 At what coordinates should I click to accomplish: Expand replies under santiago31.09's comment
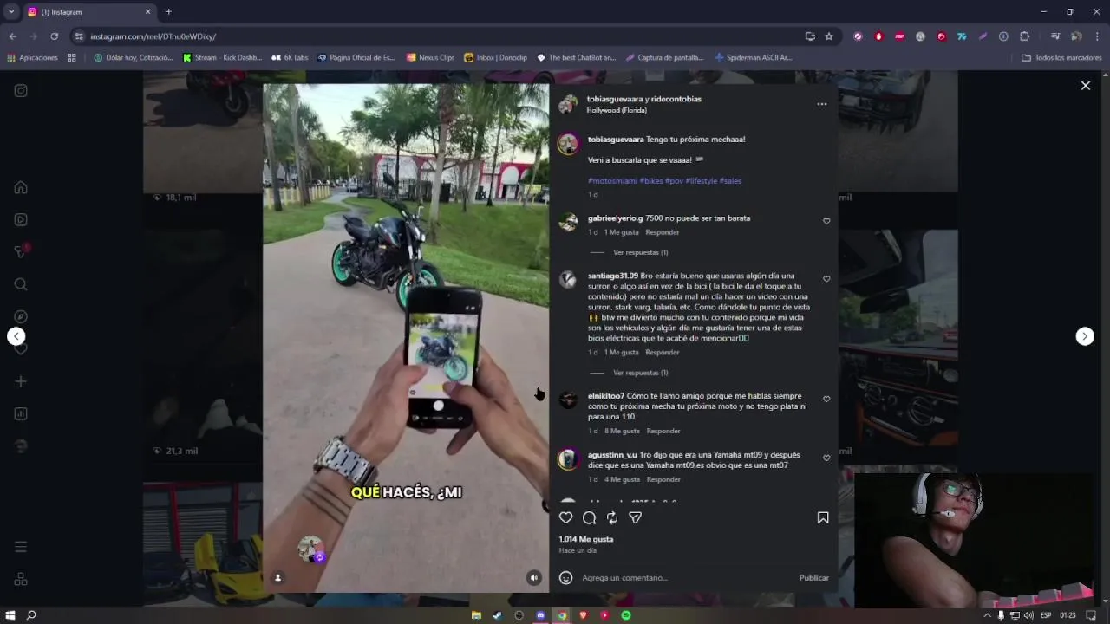(x=640, y=373)
